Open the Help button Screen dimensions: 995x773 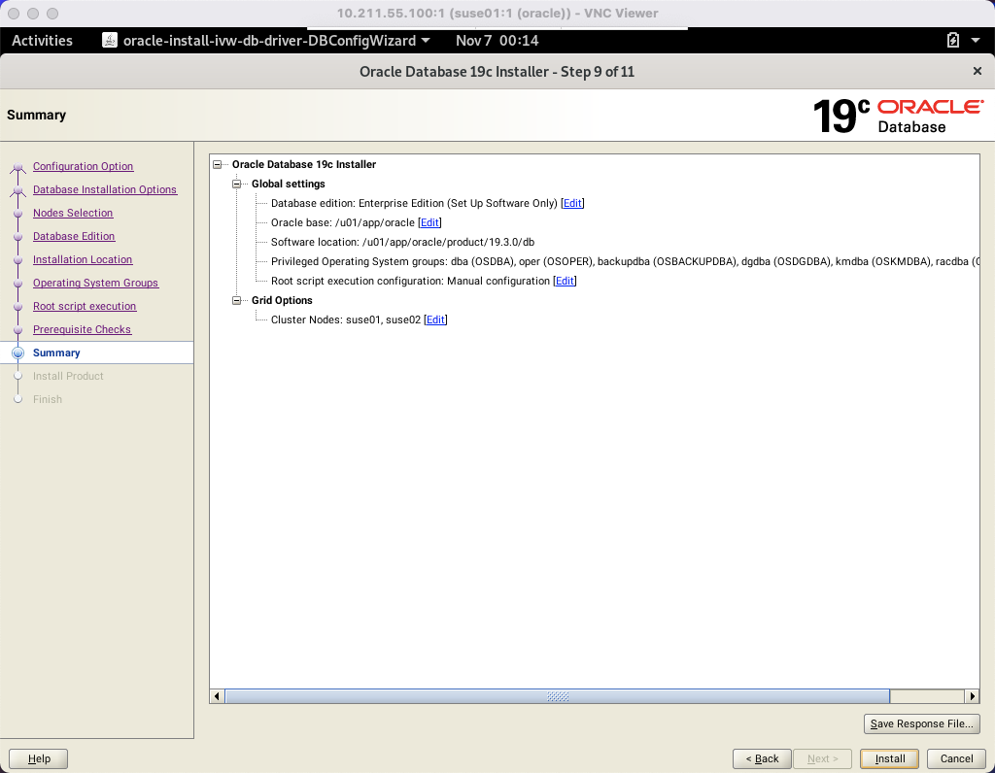pos(39,758)
